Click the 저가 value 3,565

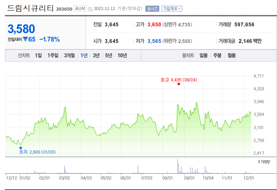[x=154, y=41]
